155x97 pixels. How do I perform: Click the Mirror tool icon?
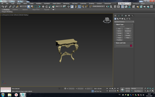107,7
